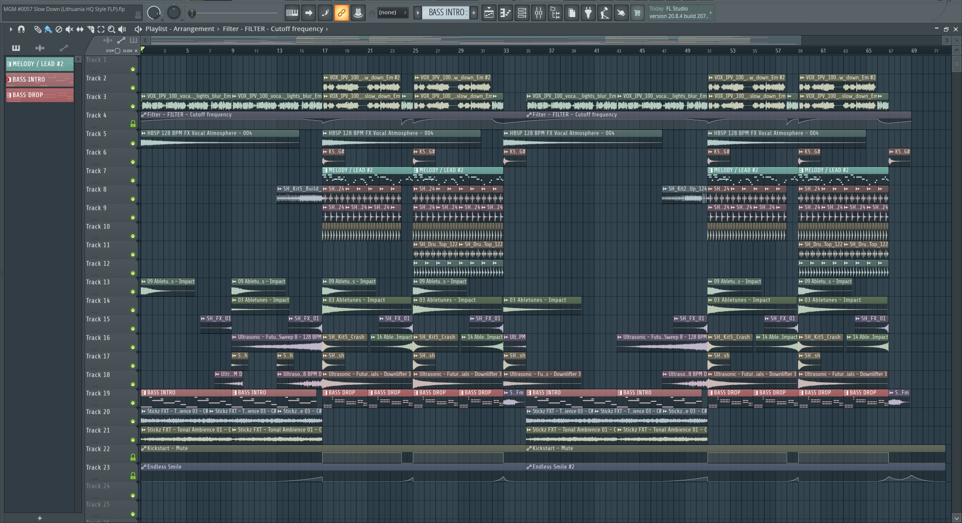Jump to bar 17 on timeline ruler
Screen dimensions: 962x523
tap(325, 51)
